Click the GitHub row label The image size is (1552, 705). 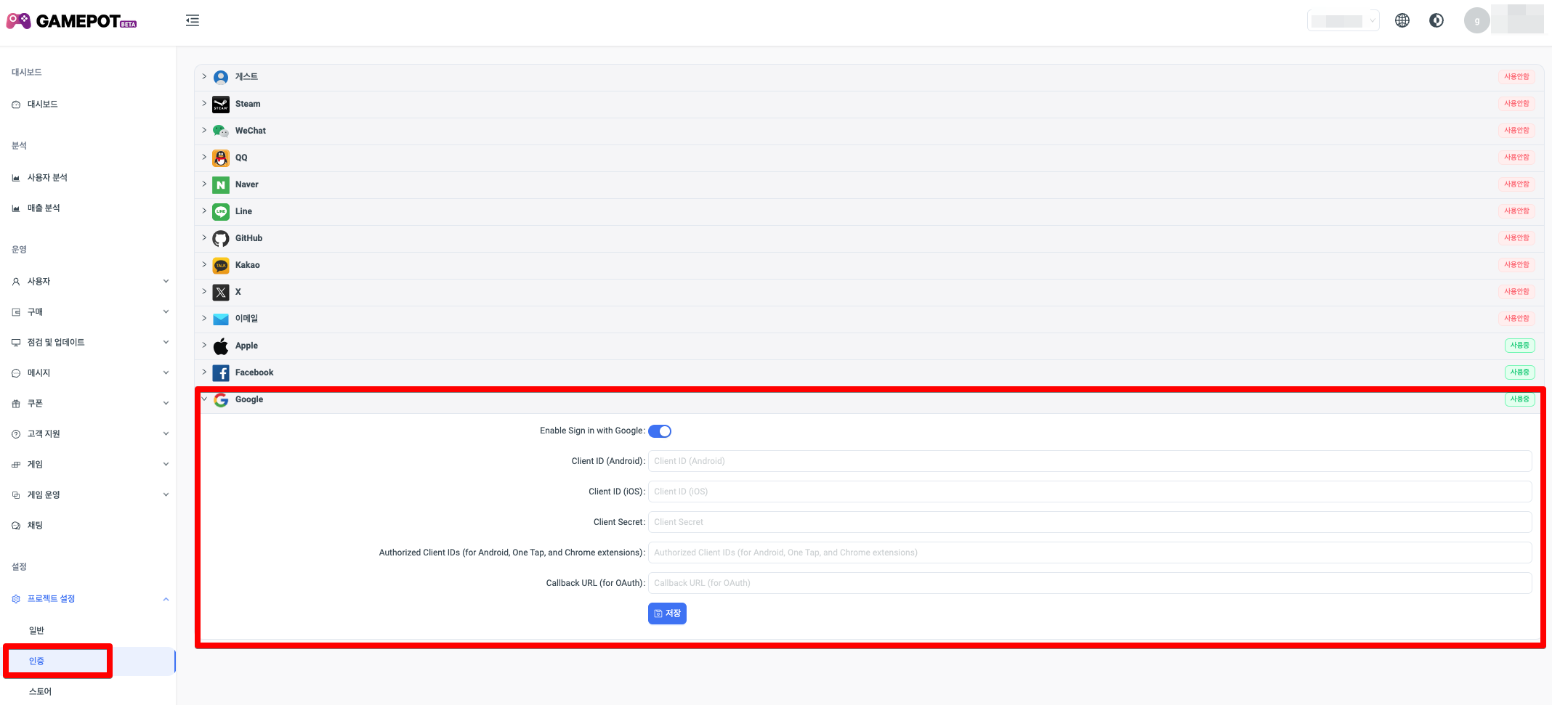point(248,238)
